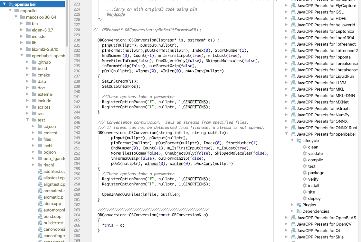The height and width of the screenshot is (242, 361).
Task: Click "*this = o;" statement in code
Action: click(113, 225)
